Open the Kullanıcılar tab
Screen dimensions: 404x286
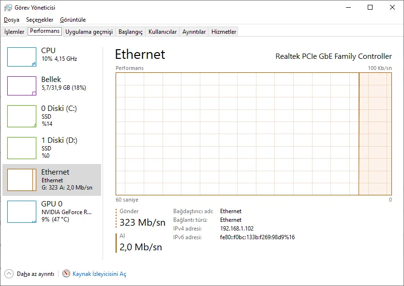pos(163,32)
